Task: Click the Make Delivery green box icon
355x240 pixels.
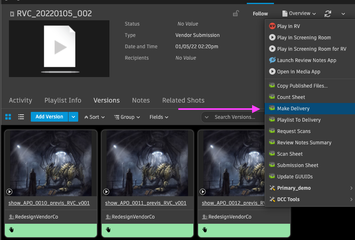Action: coord(272,108)
